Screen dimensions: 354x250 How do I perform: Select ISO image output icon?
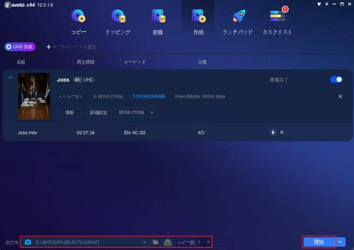167,242
